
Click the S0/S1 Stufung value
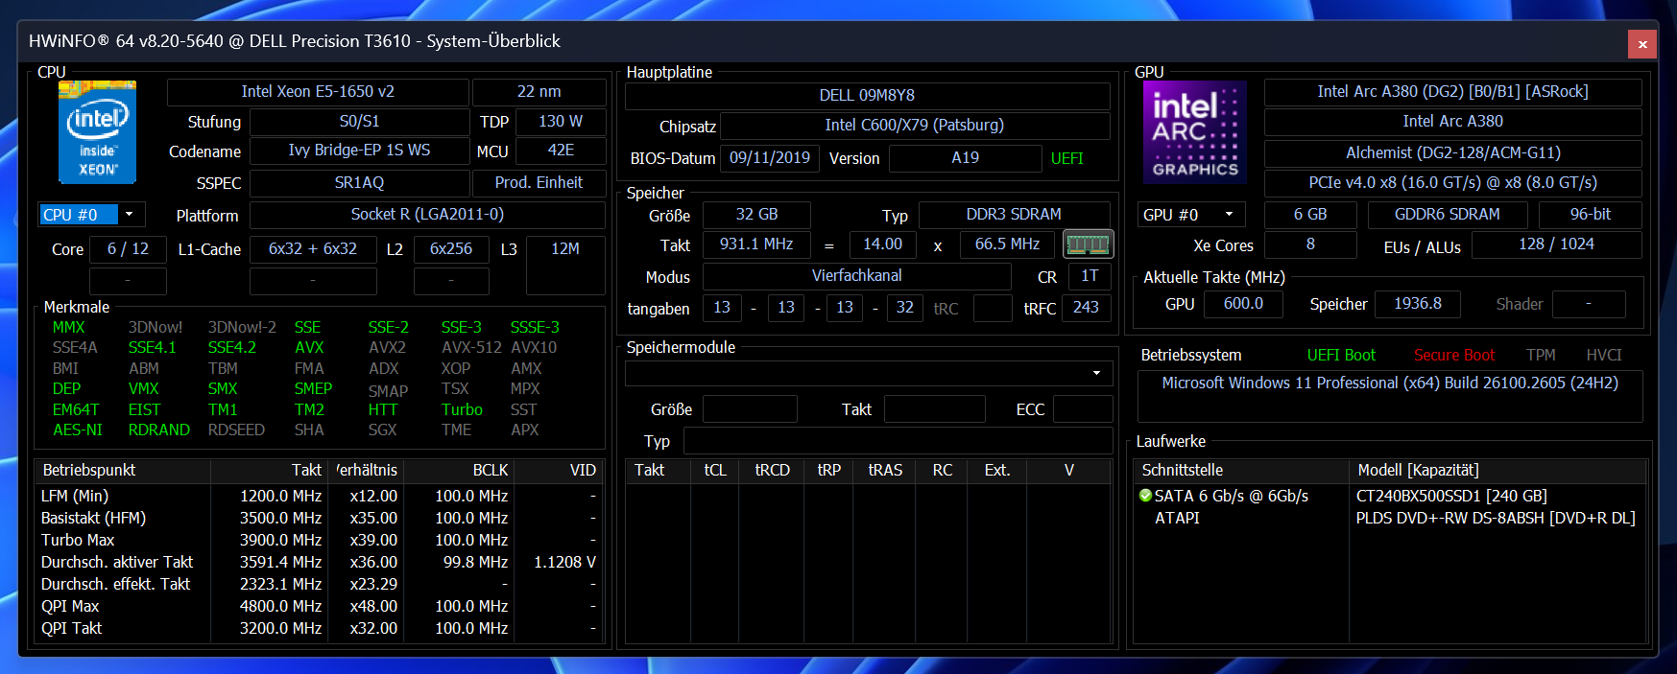pyautogui.click(x=359, y=122)
